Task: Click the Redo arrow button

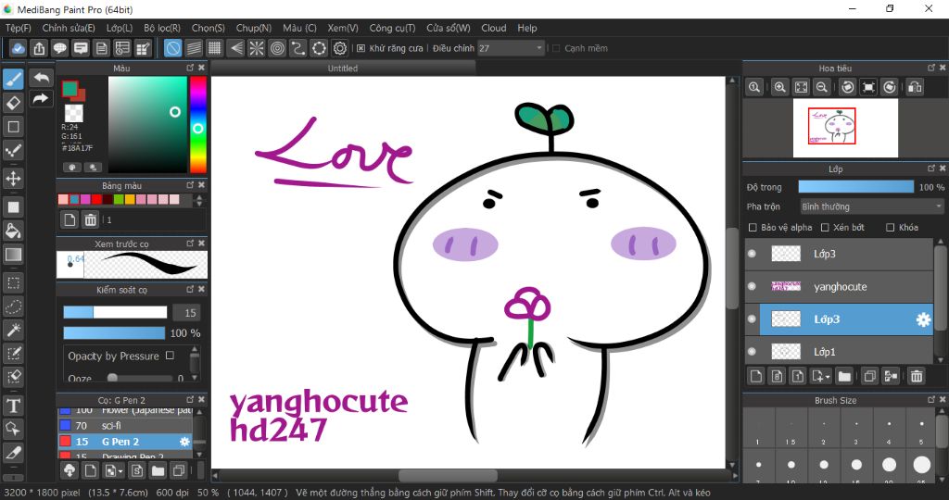Action: [41, 98]
